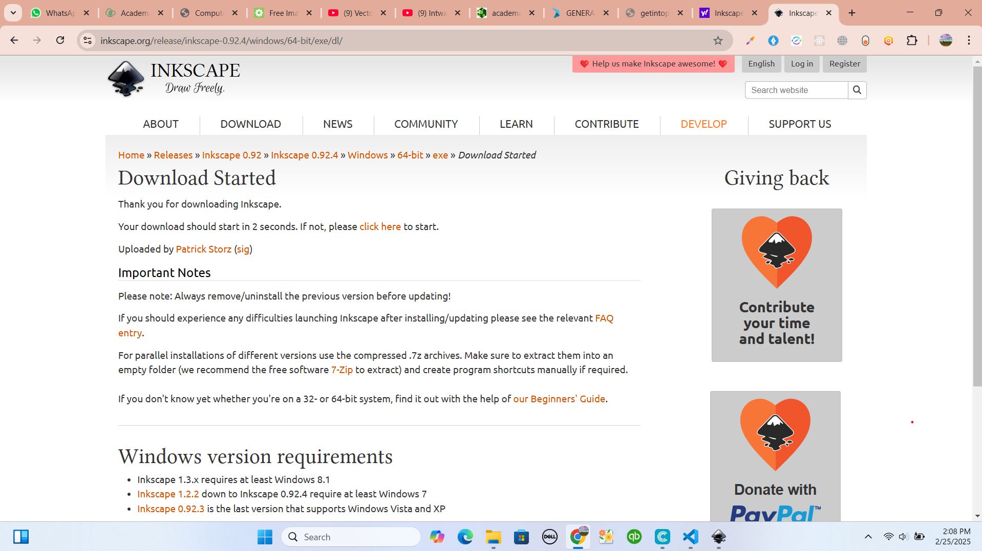This screenshot has width=982, height=551.
Task: Select the English language button
Action: [761, 64]
